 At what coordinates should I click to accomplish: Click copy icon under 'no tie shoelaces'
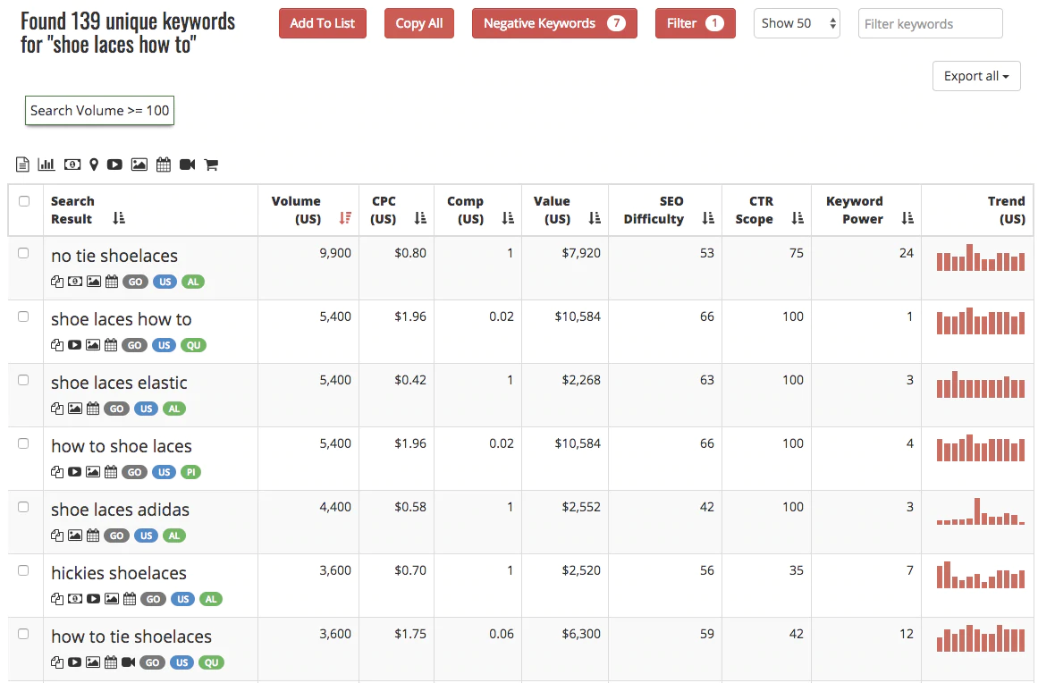pos(57,282)
